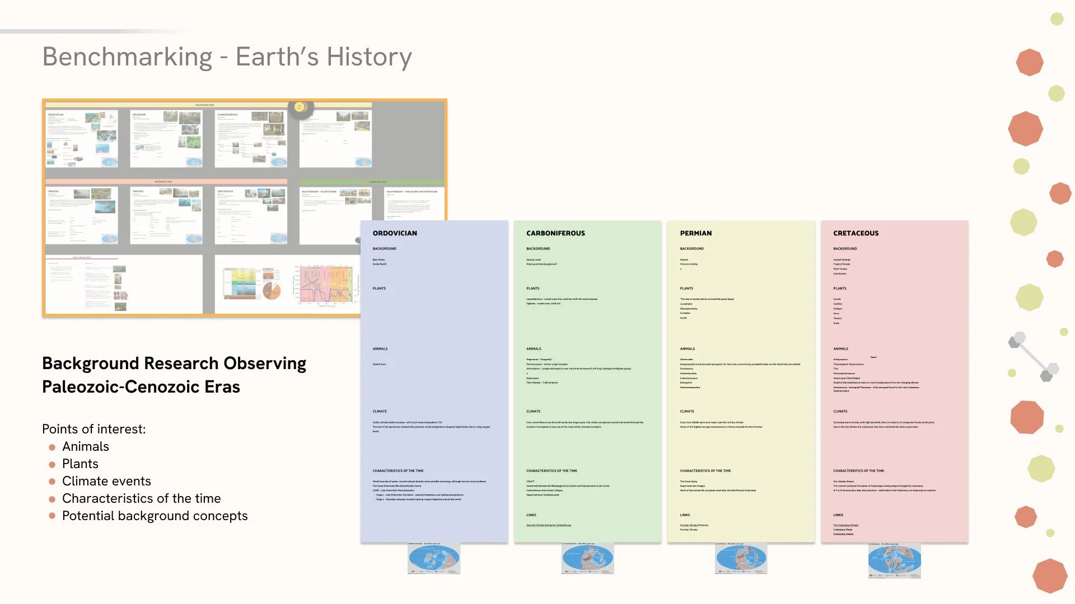This screenshot has width=1075, height=604.
Task: Click the Devonian board in the overview
Action: [166, 139]
